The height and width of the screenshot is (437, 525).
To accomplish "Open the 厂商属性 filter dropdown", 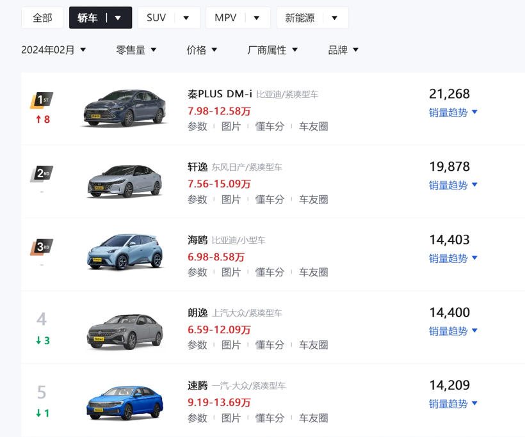I will pyautogui.click(x=272, y=50).
